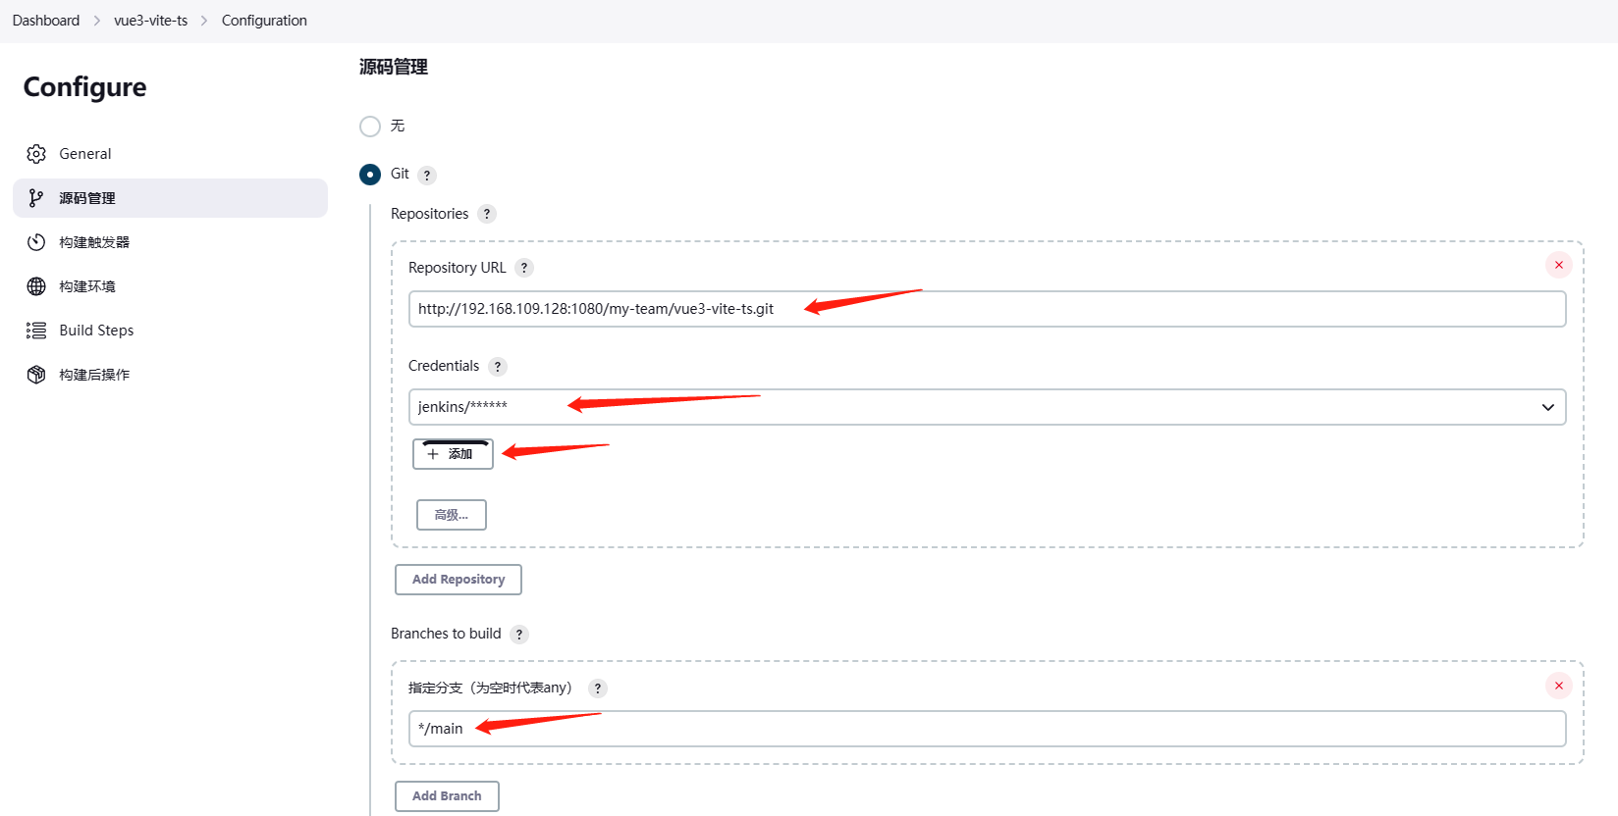Screen dimensions: 1618x816
Task: Remove the repository with red X
Action: (x=1558, y=265)
